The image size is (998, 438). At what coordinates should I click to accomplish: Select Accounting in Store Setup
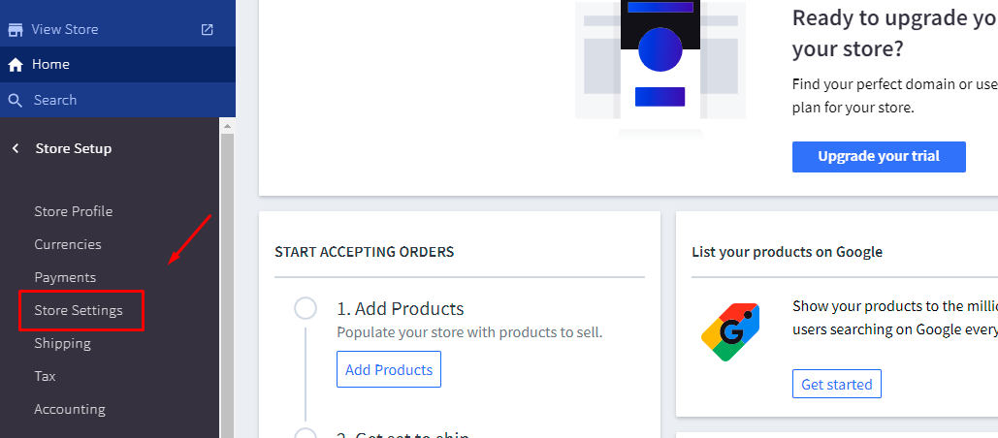tap(70, 409)
